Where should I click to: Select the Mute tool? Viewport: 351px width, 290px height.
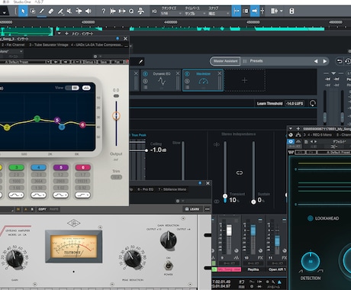(x=69, y=11)
